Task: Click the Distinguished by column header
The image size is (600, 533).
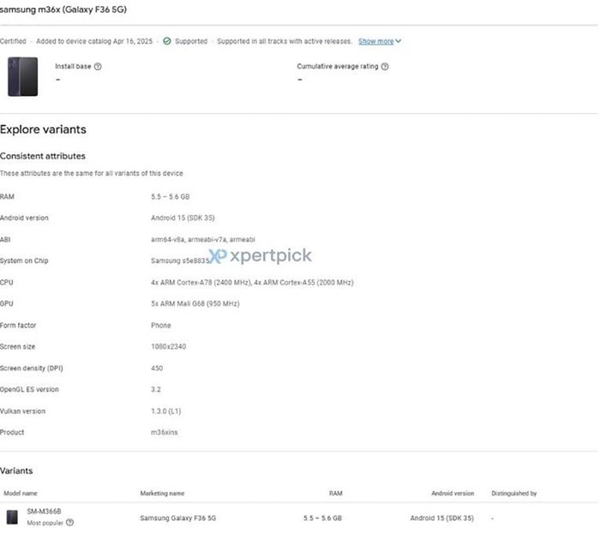Action: (514, 494)
